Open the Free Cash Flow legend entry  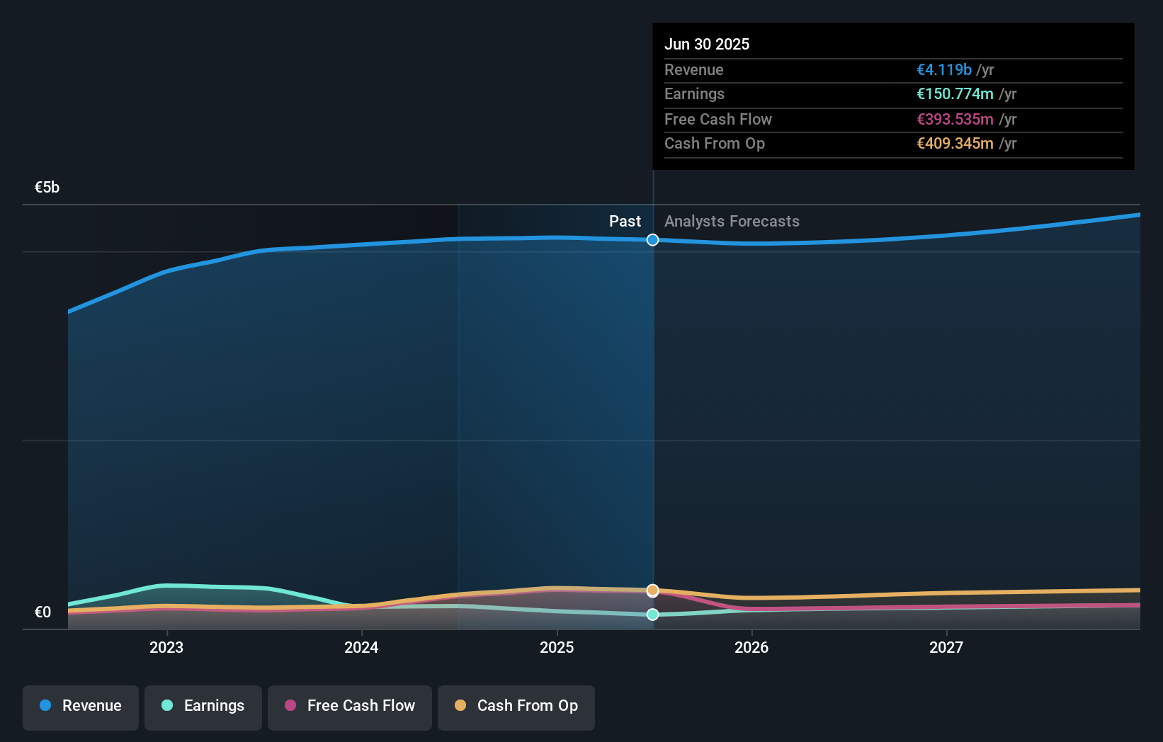(349, 706)
